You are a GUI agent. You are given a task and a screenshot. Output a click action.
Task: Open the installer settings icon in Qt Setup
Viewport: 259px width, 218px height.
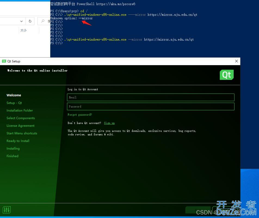click(7, 210)
